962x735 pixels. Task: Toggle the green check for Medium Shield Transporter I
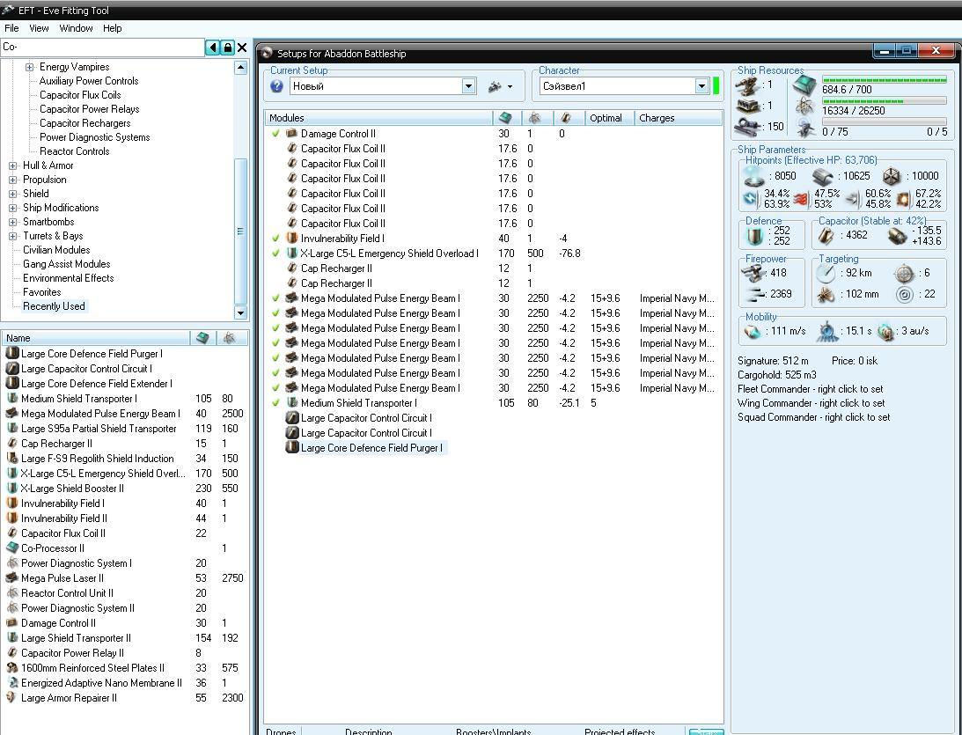point(276,403)
